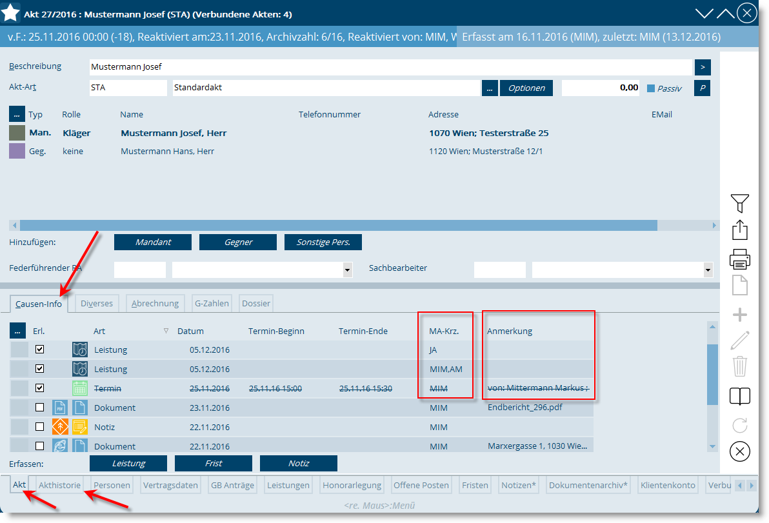Open Dokumentenarchiv* bottom tab
Screen dimensions: 769x523
point(588,485)
